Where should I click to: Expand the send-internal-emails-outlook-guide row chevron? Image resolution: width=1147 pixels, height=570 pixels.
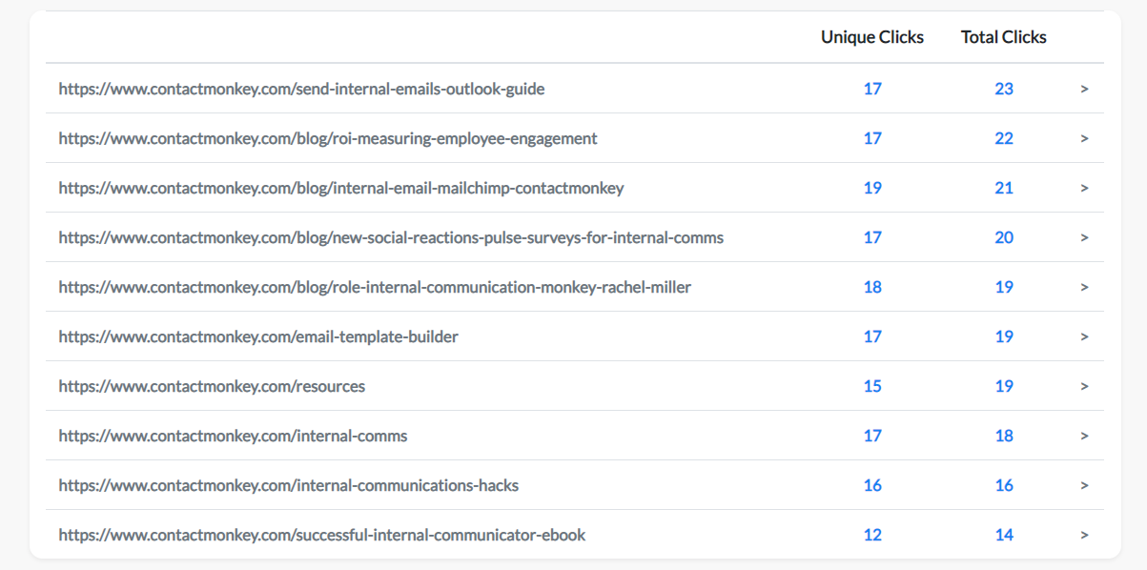(1084, 89)
